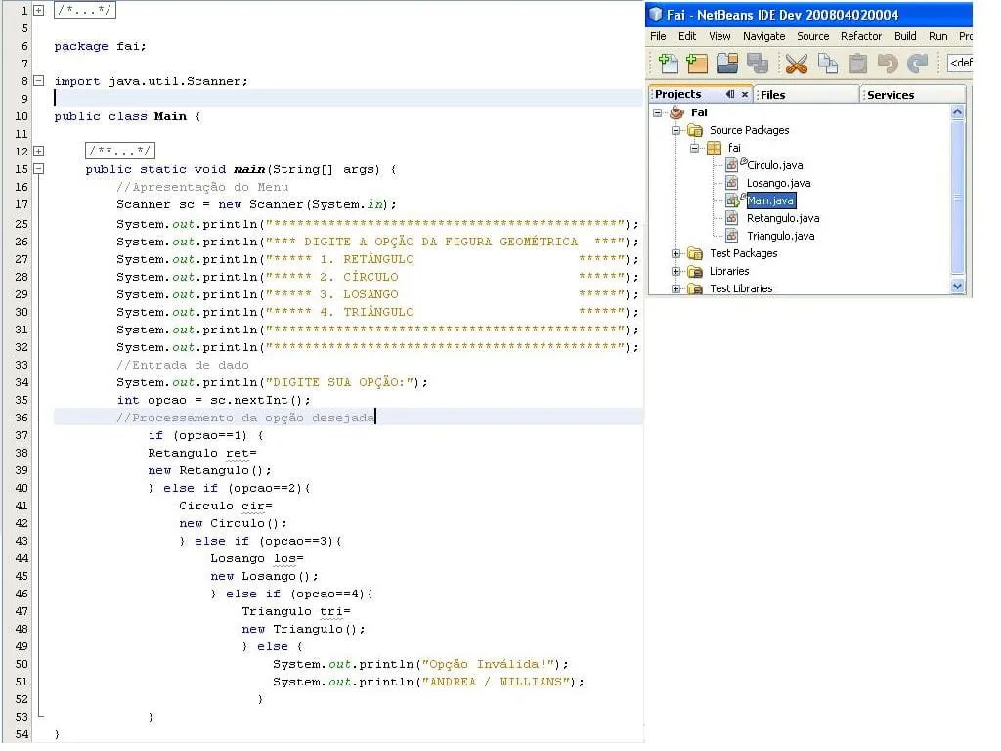Image resolution: width=1001 pixels, height=751 pixels.
Task: Click the Open Project toolbar icon
Action: point(726,64)
